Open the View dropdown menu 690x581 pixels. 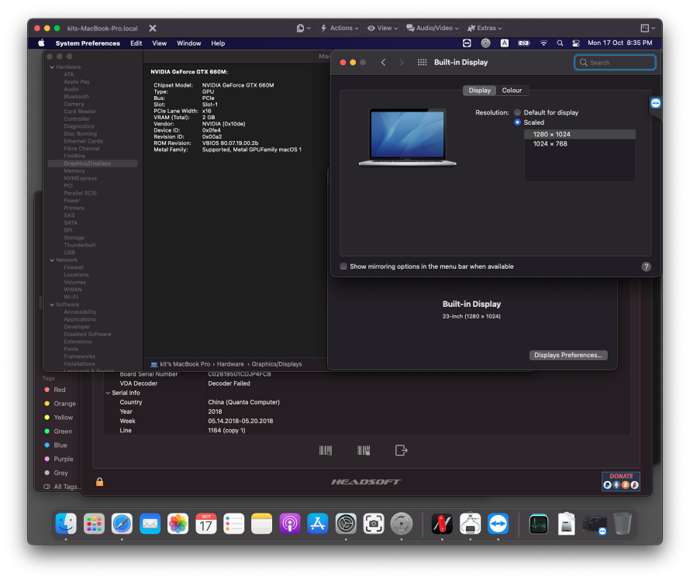(x=382, y=28)
